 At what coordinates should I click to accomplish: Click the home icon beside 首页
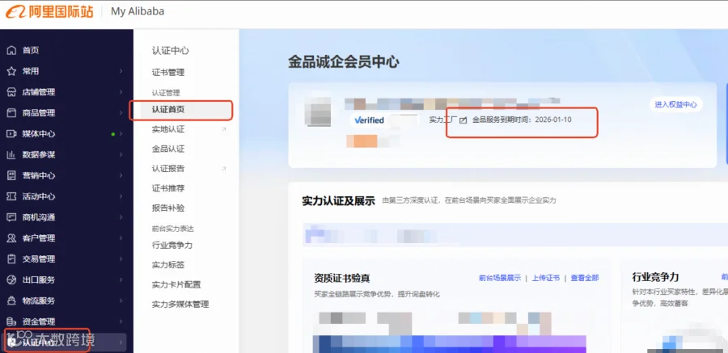[x=11, y=50]
